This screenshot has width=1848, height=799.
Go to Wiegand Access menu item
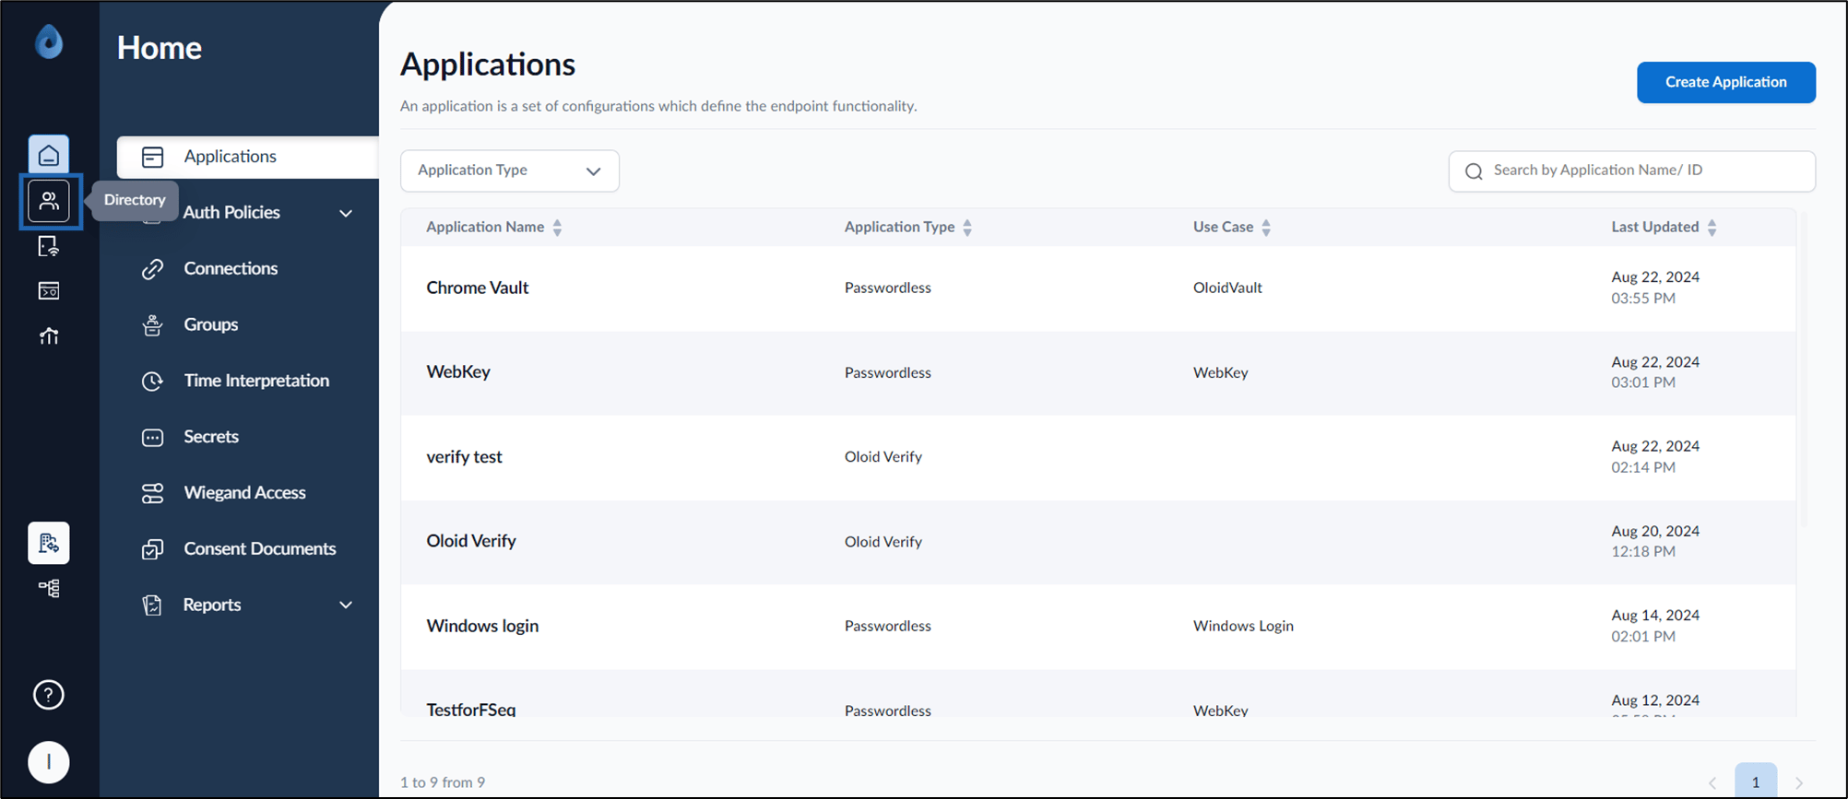point(244,493)
